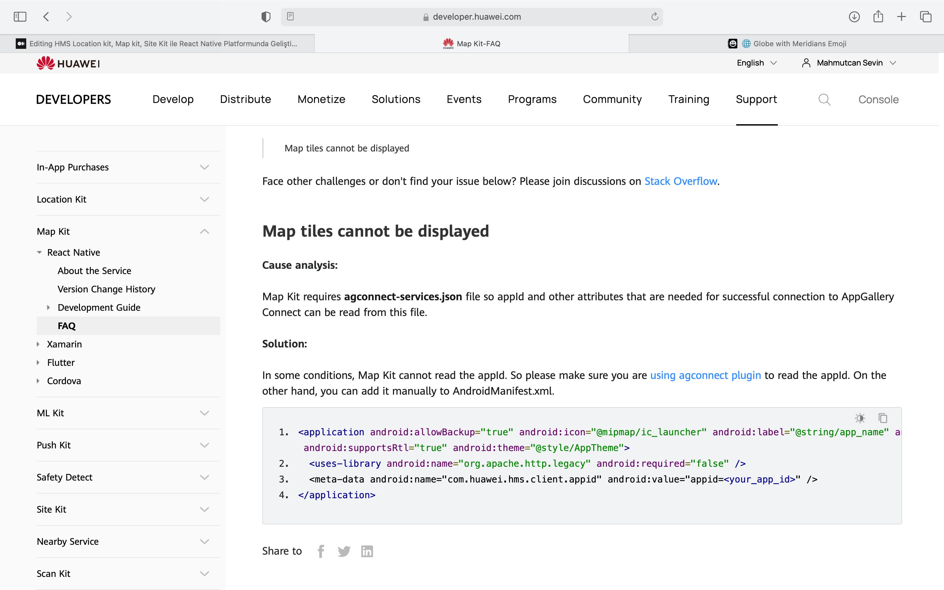The width and height of the screenshot is (944, 590).
Task: Open the Distribute menu
Action: pos(246,100)
